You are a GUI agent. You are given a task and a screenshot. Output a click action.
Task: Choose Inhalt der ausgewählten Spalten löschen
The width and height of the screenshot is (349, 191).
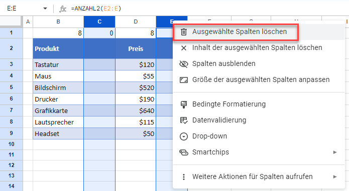point(257,47)
